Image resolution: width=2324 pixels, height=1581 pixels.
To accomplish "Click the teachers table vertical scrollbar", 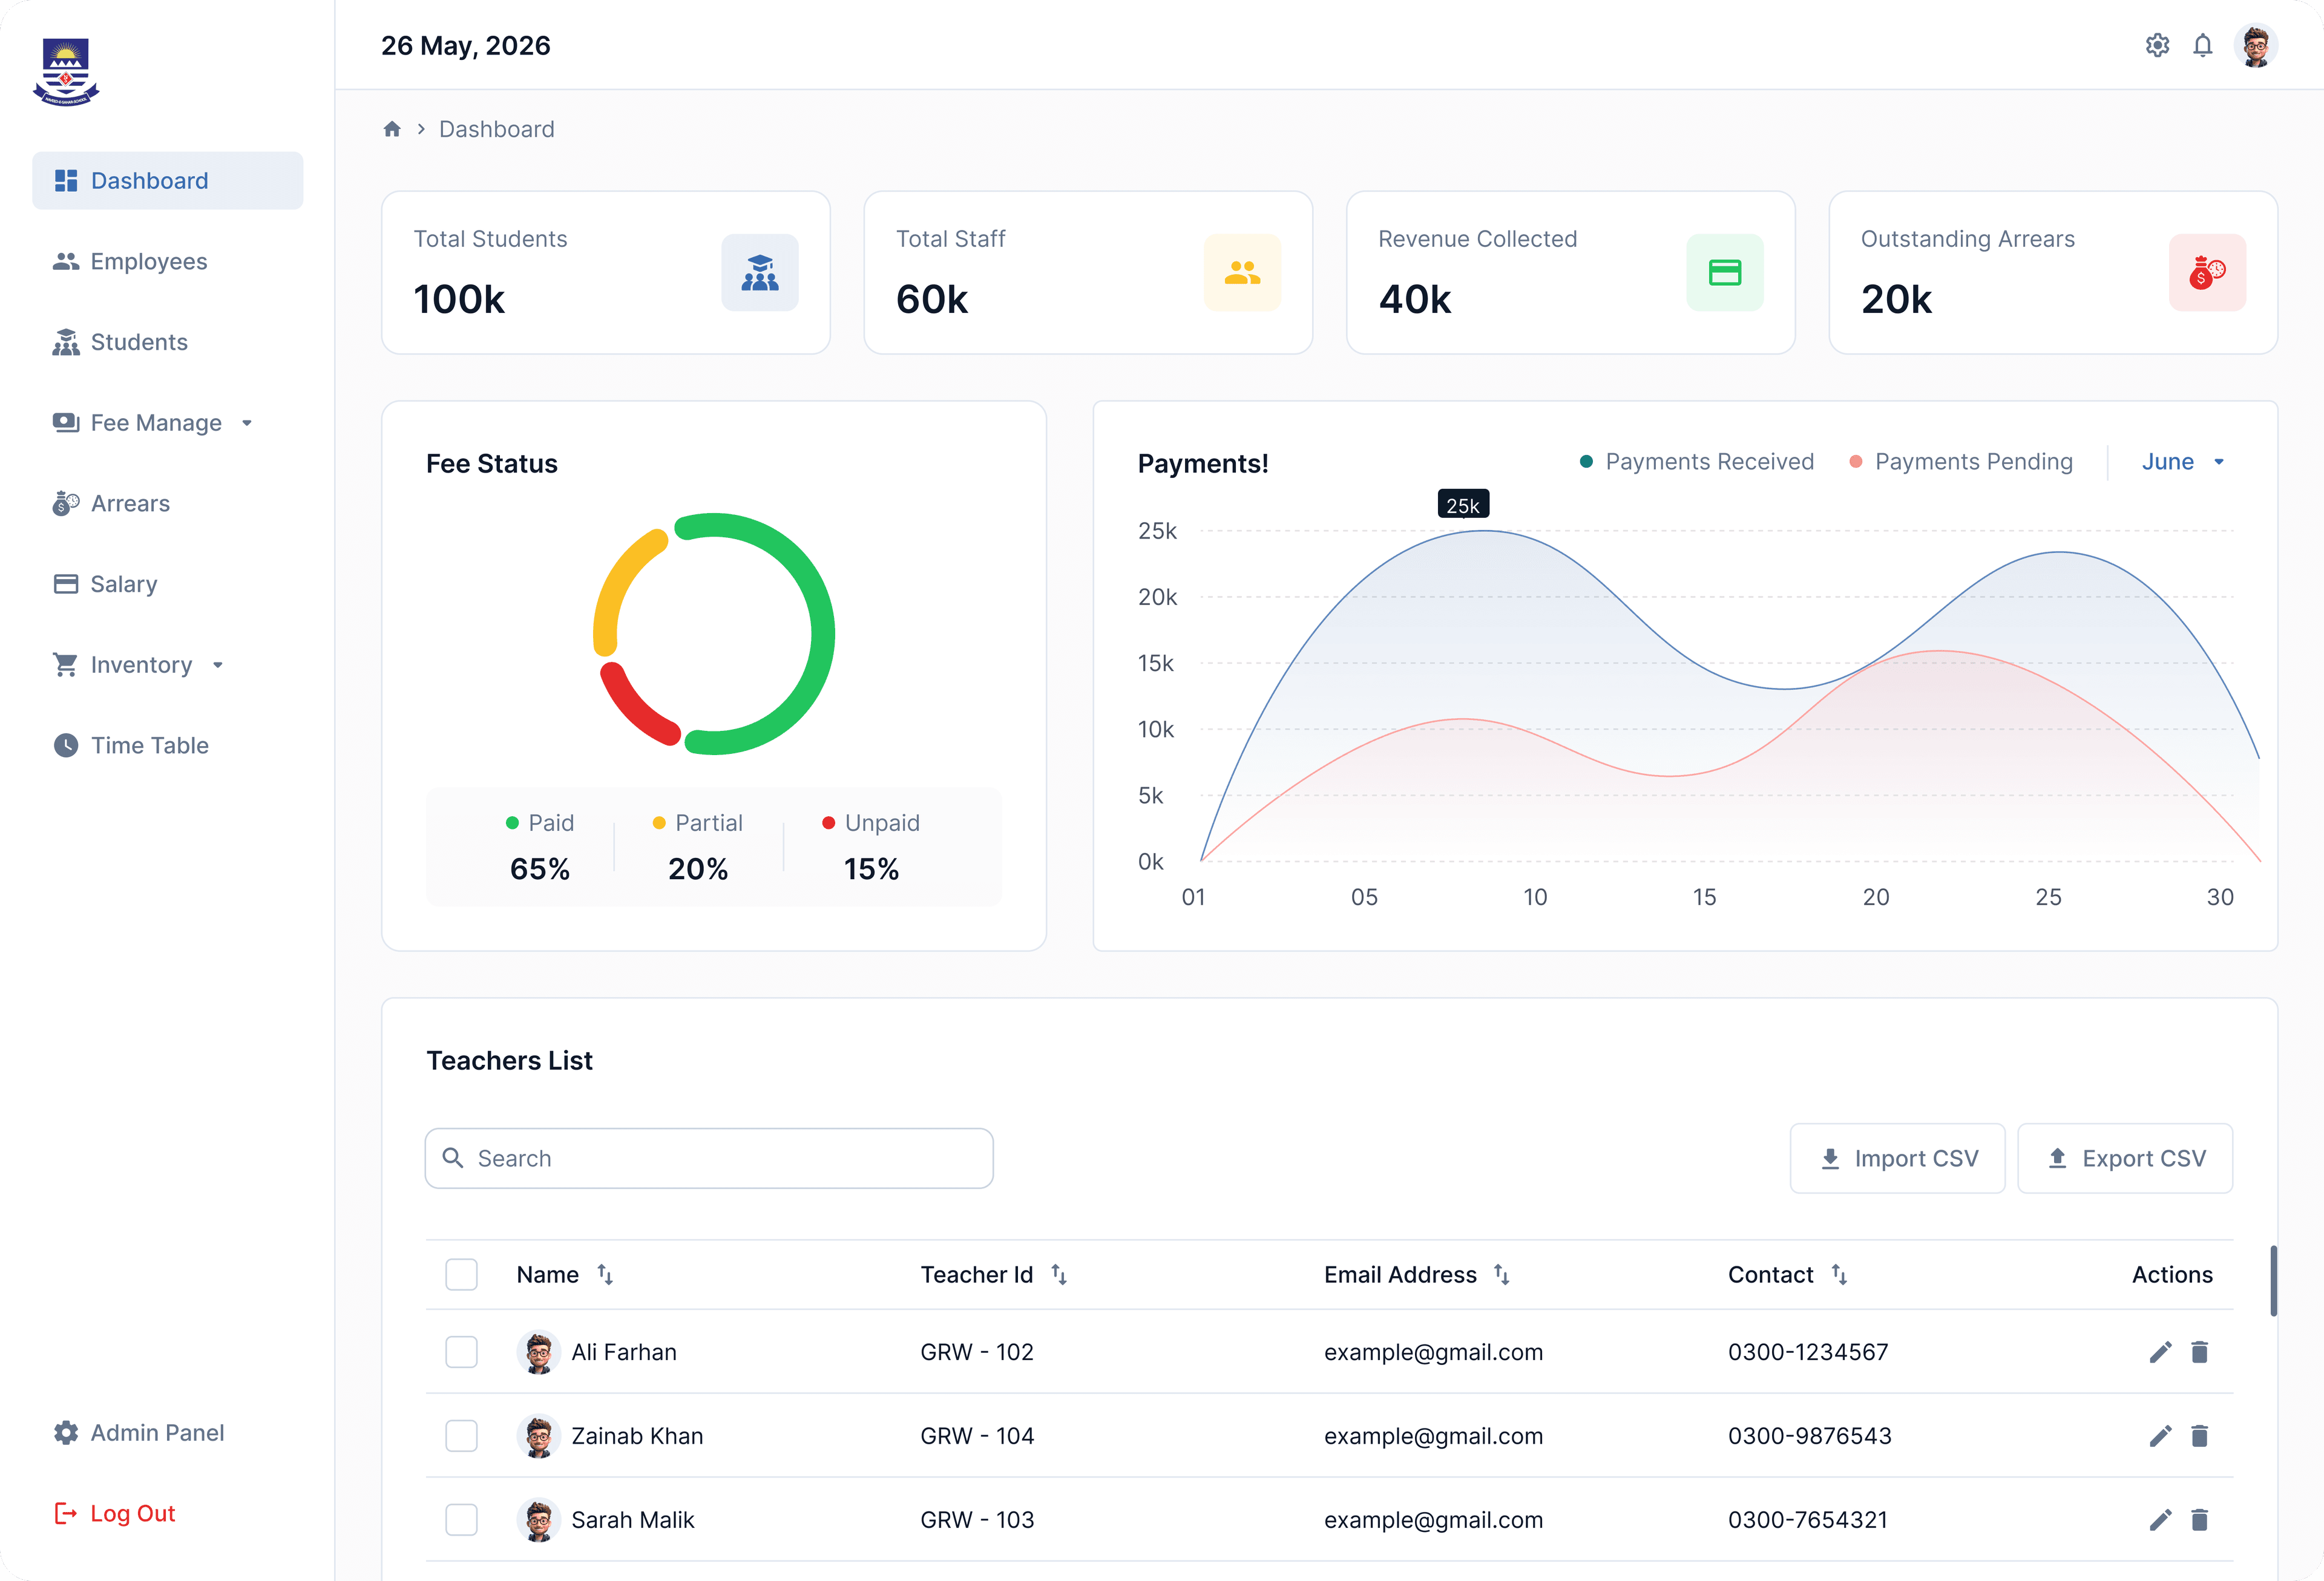I will pyautogui.click(x=2273, y=1280).
